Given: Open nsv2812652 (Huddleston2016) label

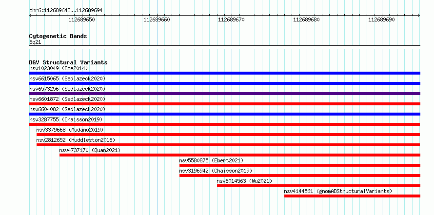Looking at the screenshot, I should [x=76, y=140].
